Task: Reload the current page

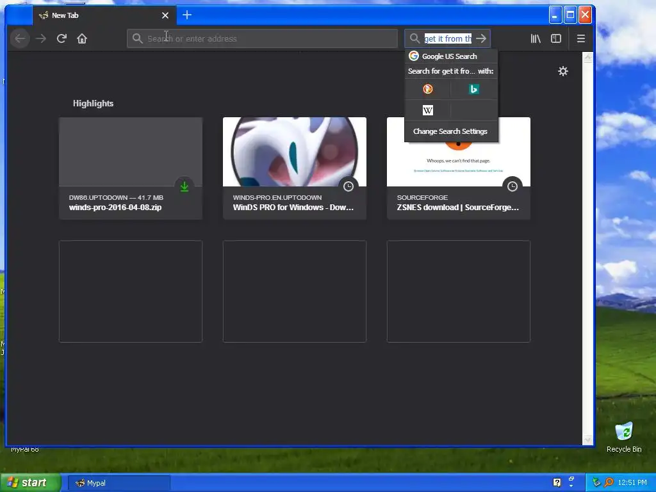Action: point(61,38)
